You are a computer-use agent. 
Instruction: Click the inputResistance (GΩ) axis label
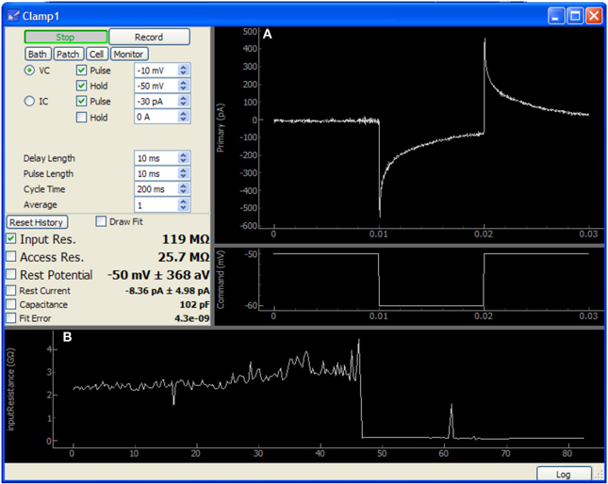coord(11,389)
